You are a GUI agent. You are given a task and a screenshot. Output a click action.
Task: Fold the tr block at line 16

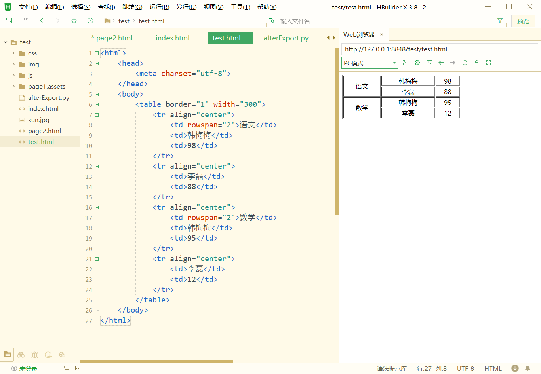pyautogui.click(x=97, y=207)
